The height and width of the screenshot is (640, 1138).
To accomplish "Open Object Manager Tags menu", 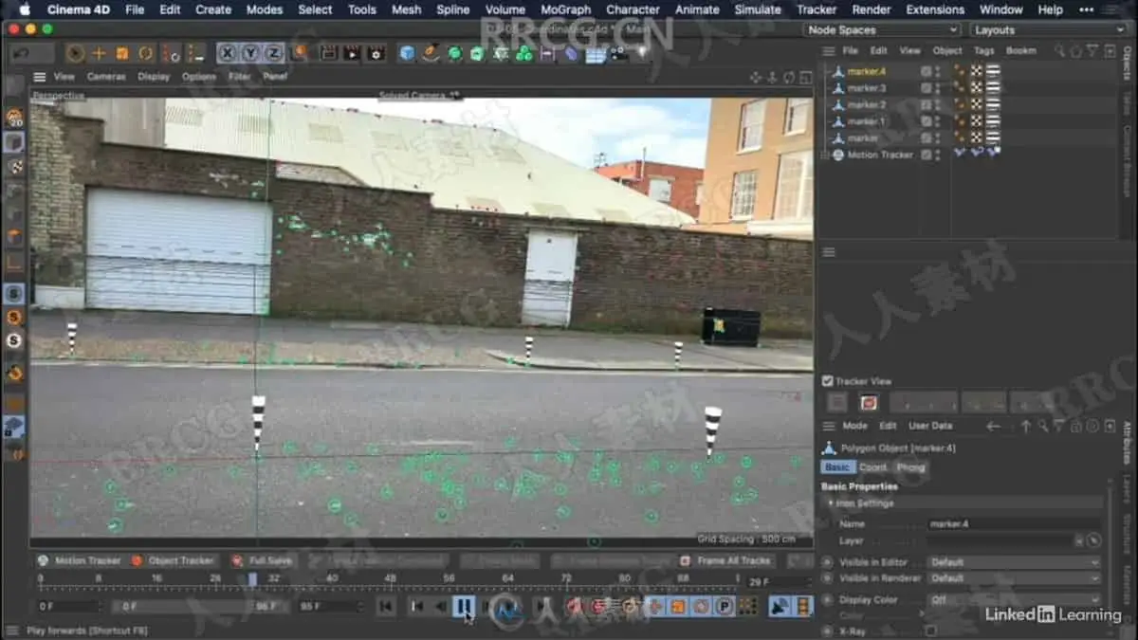I will click(x=984, y=50).
